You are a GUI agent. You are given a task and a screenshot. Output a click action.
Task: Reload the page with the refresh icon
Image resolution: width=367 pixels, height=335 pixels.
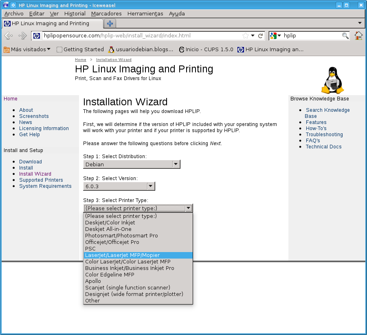click(x=260, y=36)
